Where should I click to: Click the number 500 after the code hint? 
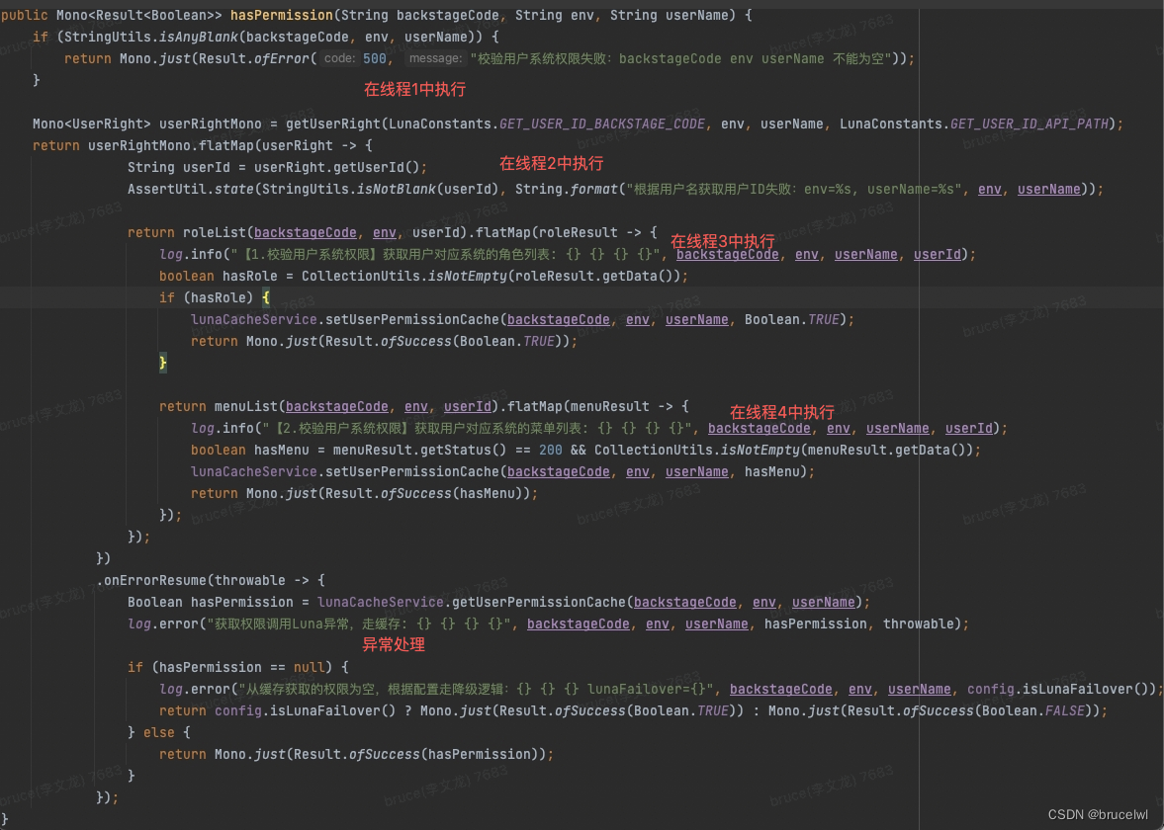(x=374, y=58)
